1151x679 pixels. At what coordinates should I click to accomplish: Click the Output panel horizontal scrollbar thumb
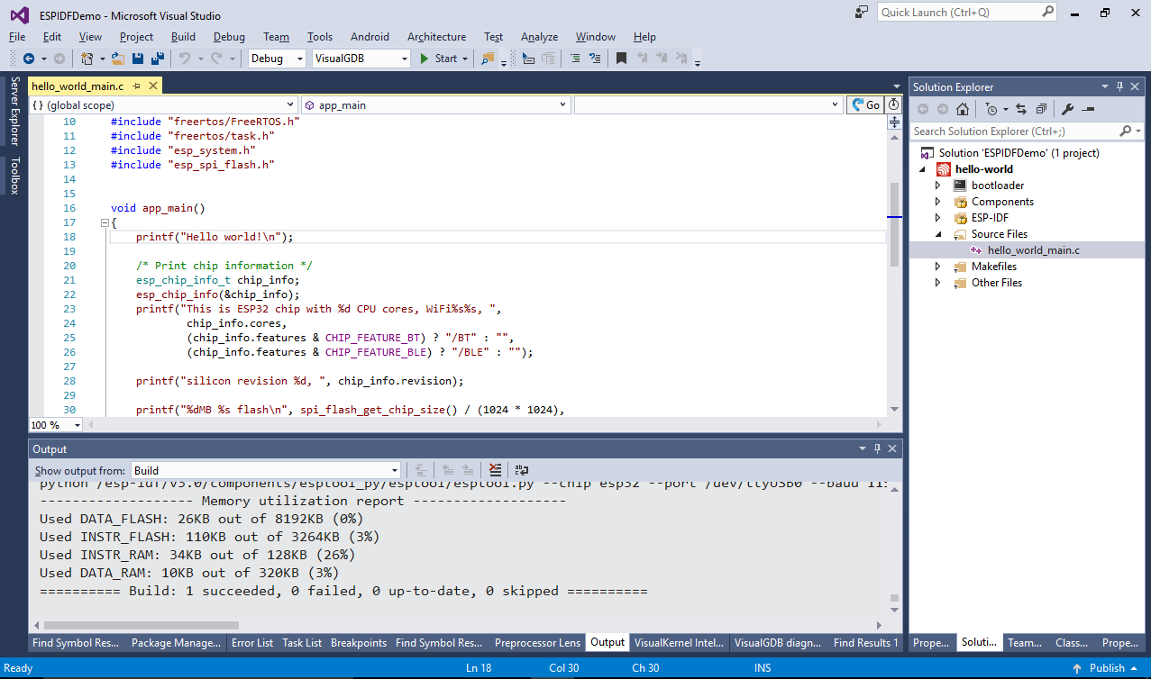pyautogui.click(x=142, y=625)
